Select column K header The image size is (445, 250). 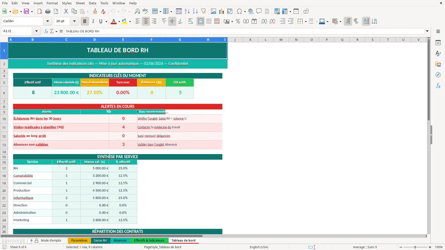pos(250,40)
